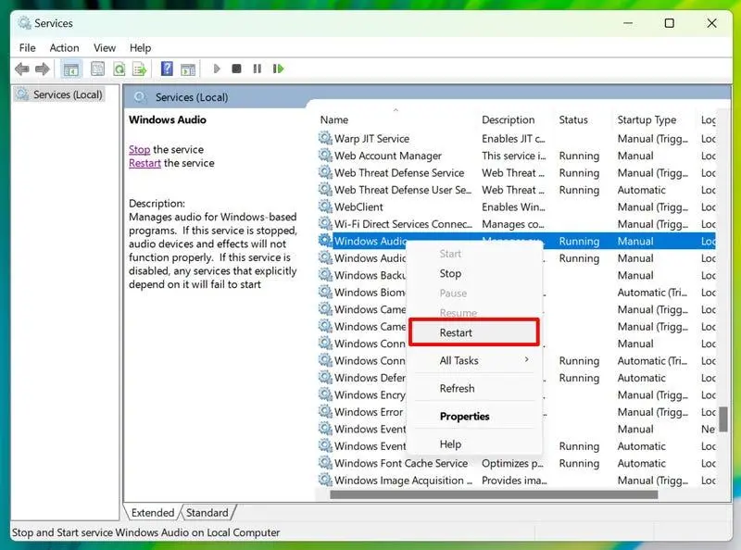Click gear icon of Wi-Fi Direct Services row
The height and width of the screenshot is (550, 741).
click(325, 223)
